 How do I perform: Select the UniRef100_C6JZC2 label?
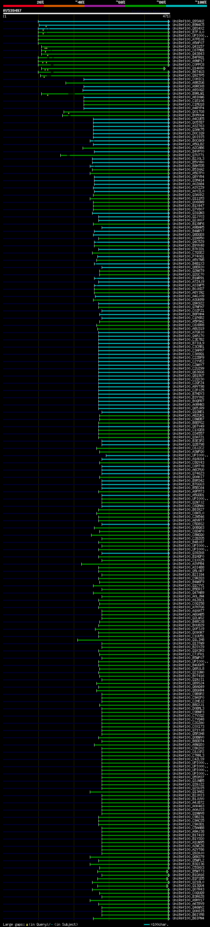pos(188,448)
